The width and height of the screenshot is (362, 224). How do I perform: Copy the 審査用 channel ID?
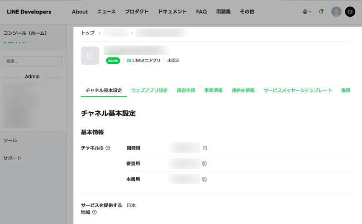click(205, 163)
